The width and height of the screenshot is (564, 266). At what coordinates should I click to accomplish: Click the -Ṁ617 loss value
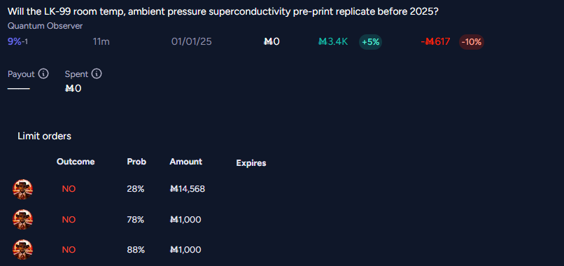pyautogui.click(x=435, y=42)
